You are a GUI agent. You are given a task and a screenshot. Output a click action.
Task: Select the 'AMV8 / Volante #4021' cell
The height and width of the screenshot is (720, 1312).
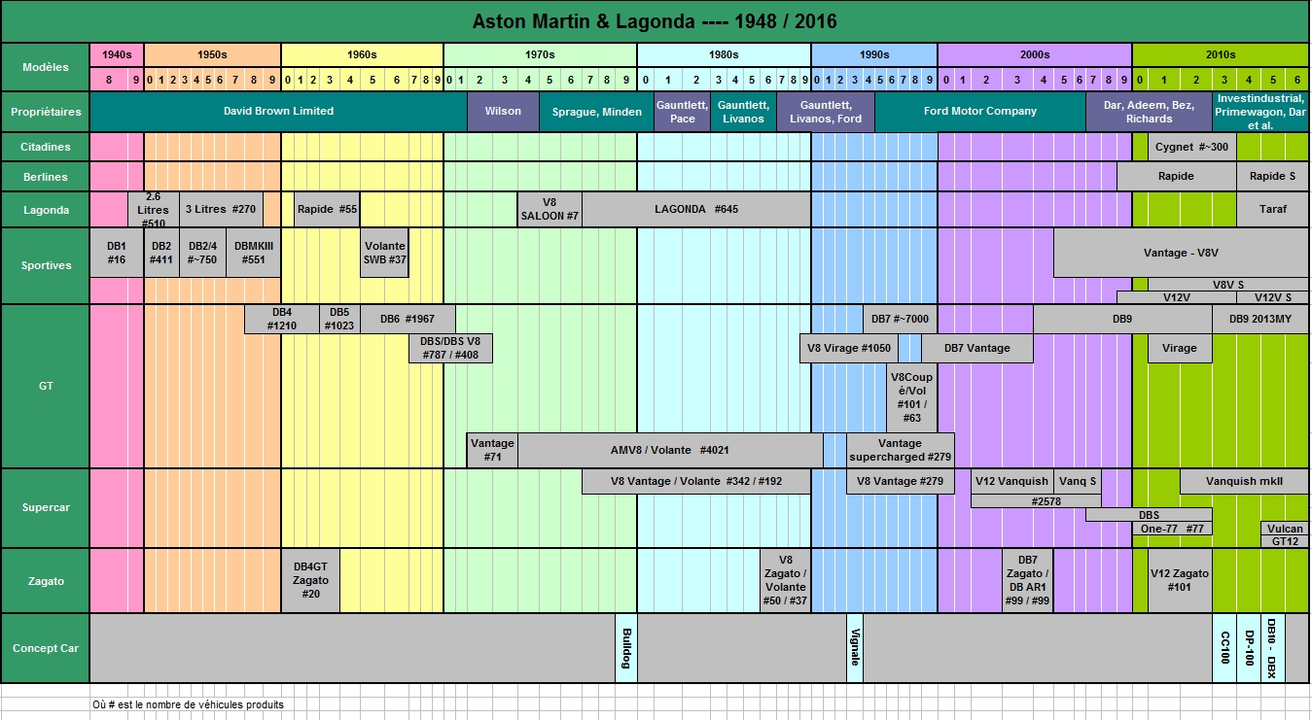point(670,451)
